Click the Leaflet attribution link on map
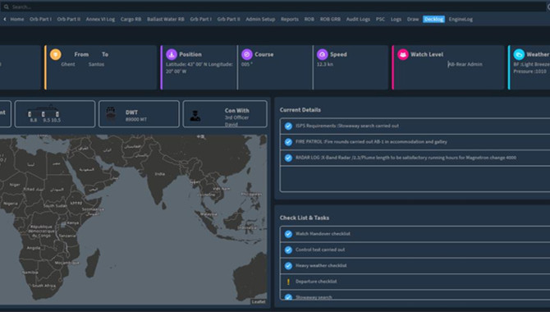 pos(259,302)
